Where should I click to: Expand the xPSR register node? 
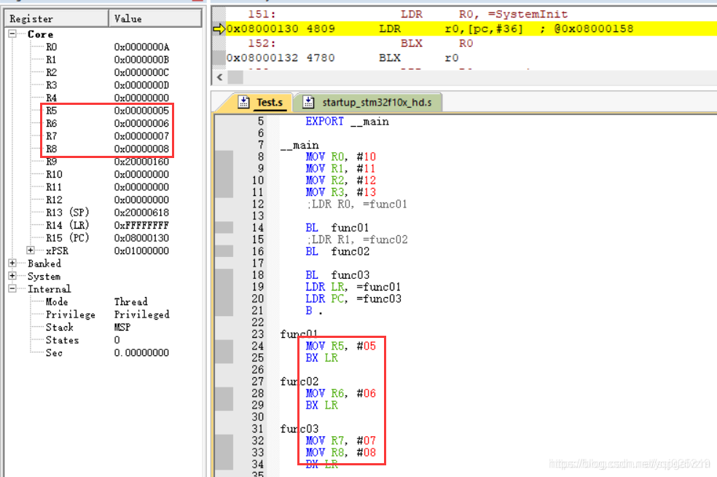pos(30,251)
